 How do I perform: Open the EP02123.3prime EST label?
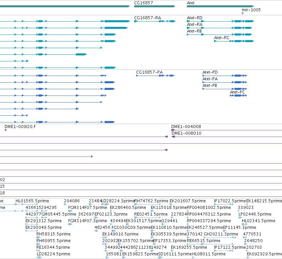click(111, 214)
